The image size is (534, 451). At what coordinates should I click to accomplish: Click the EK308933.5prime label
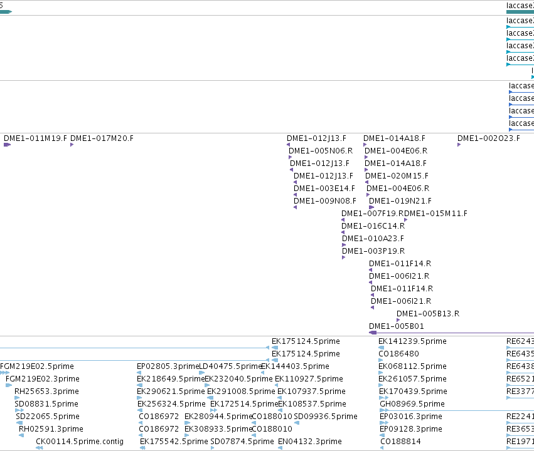pos(218,429)
